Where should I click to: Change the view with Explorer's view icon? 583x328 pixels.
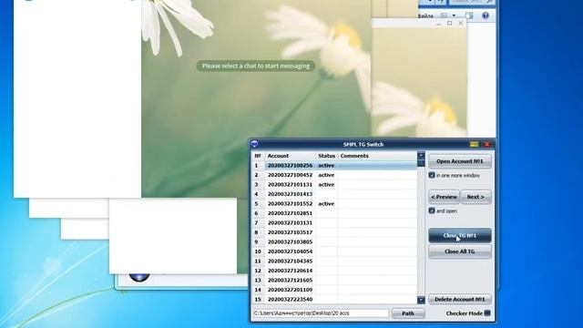click(445, 15)
